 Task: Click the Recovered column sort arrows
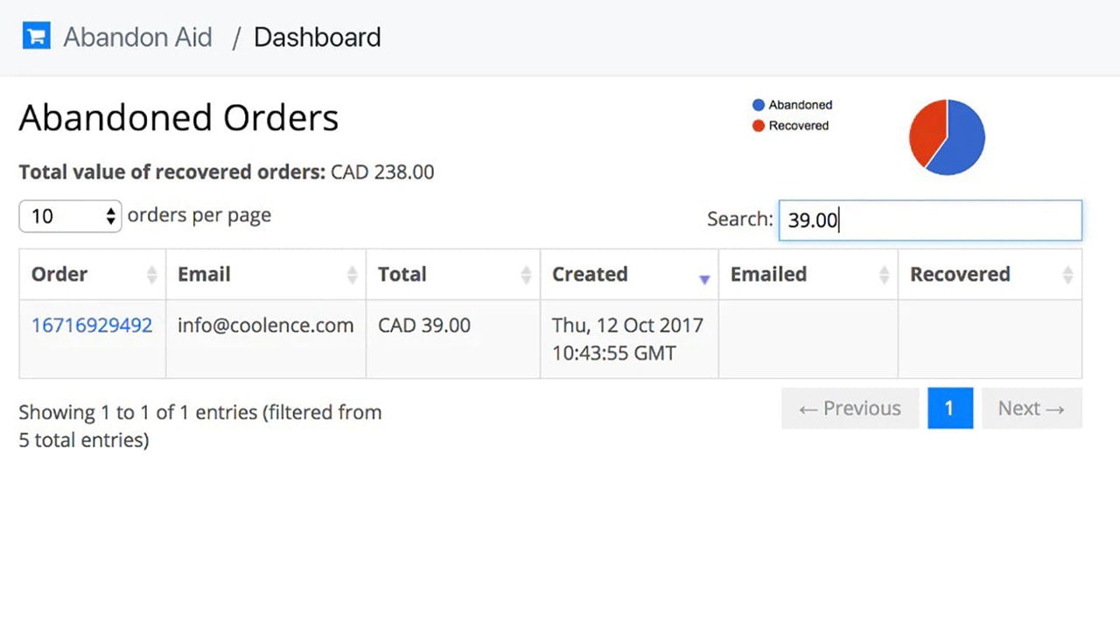1067,275
